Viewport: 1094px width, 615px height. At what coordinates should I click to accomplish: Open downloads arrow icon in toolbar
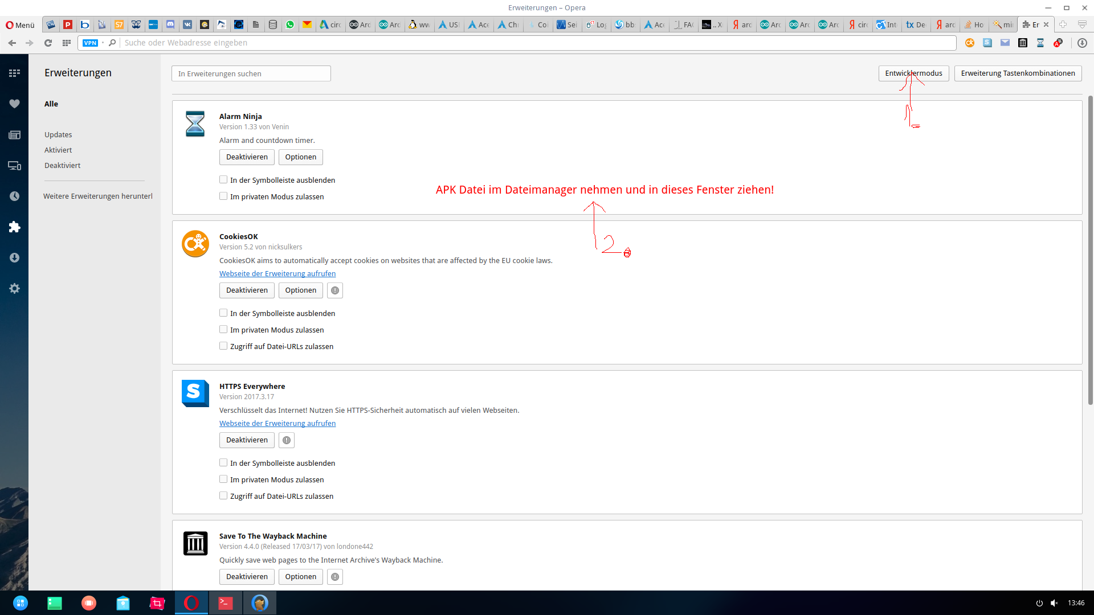point(1082,43)
